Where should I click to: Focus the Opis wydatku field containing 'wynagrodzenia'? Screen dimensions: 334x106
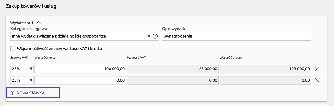pyautogui.click(x=237, y=36)
